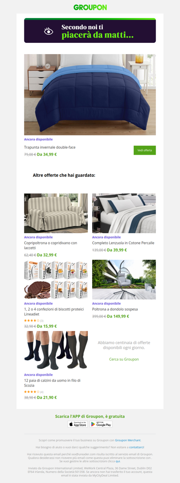Open the hanging swing chair image
Viewport: 180px width, 483px height.
point(124,280)
